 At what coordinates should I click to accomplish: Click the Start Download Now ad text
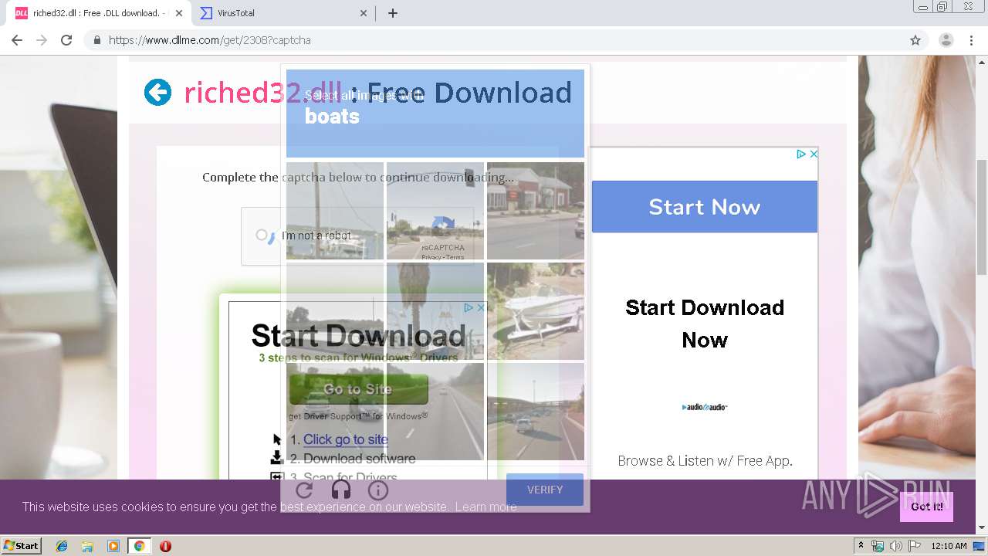(x=705, y=324)
